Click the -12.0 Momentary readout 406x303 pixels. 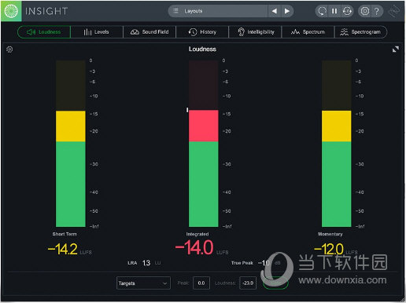pos(329,249)
